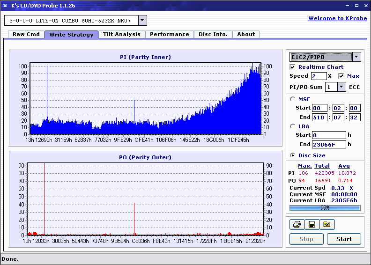The width and height of the screenshot is (371, 265).
Task: Click the MSF Start minutes field
Action: (x=319, y=108)
